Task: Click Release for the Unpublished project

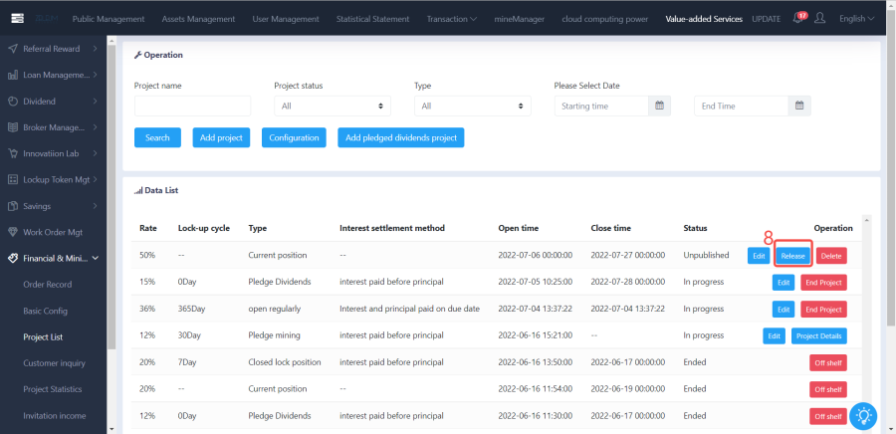Action: tap(793, 256)
